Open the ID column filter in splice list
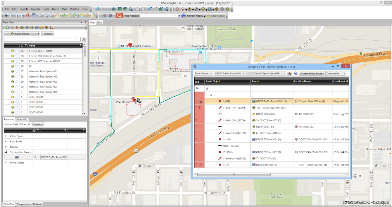 pos(26,45)
